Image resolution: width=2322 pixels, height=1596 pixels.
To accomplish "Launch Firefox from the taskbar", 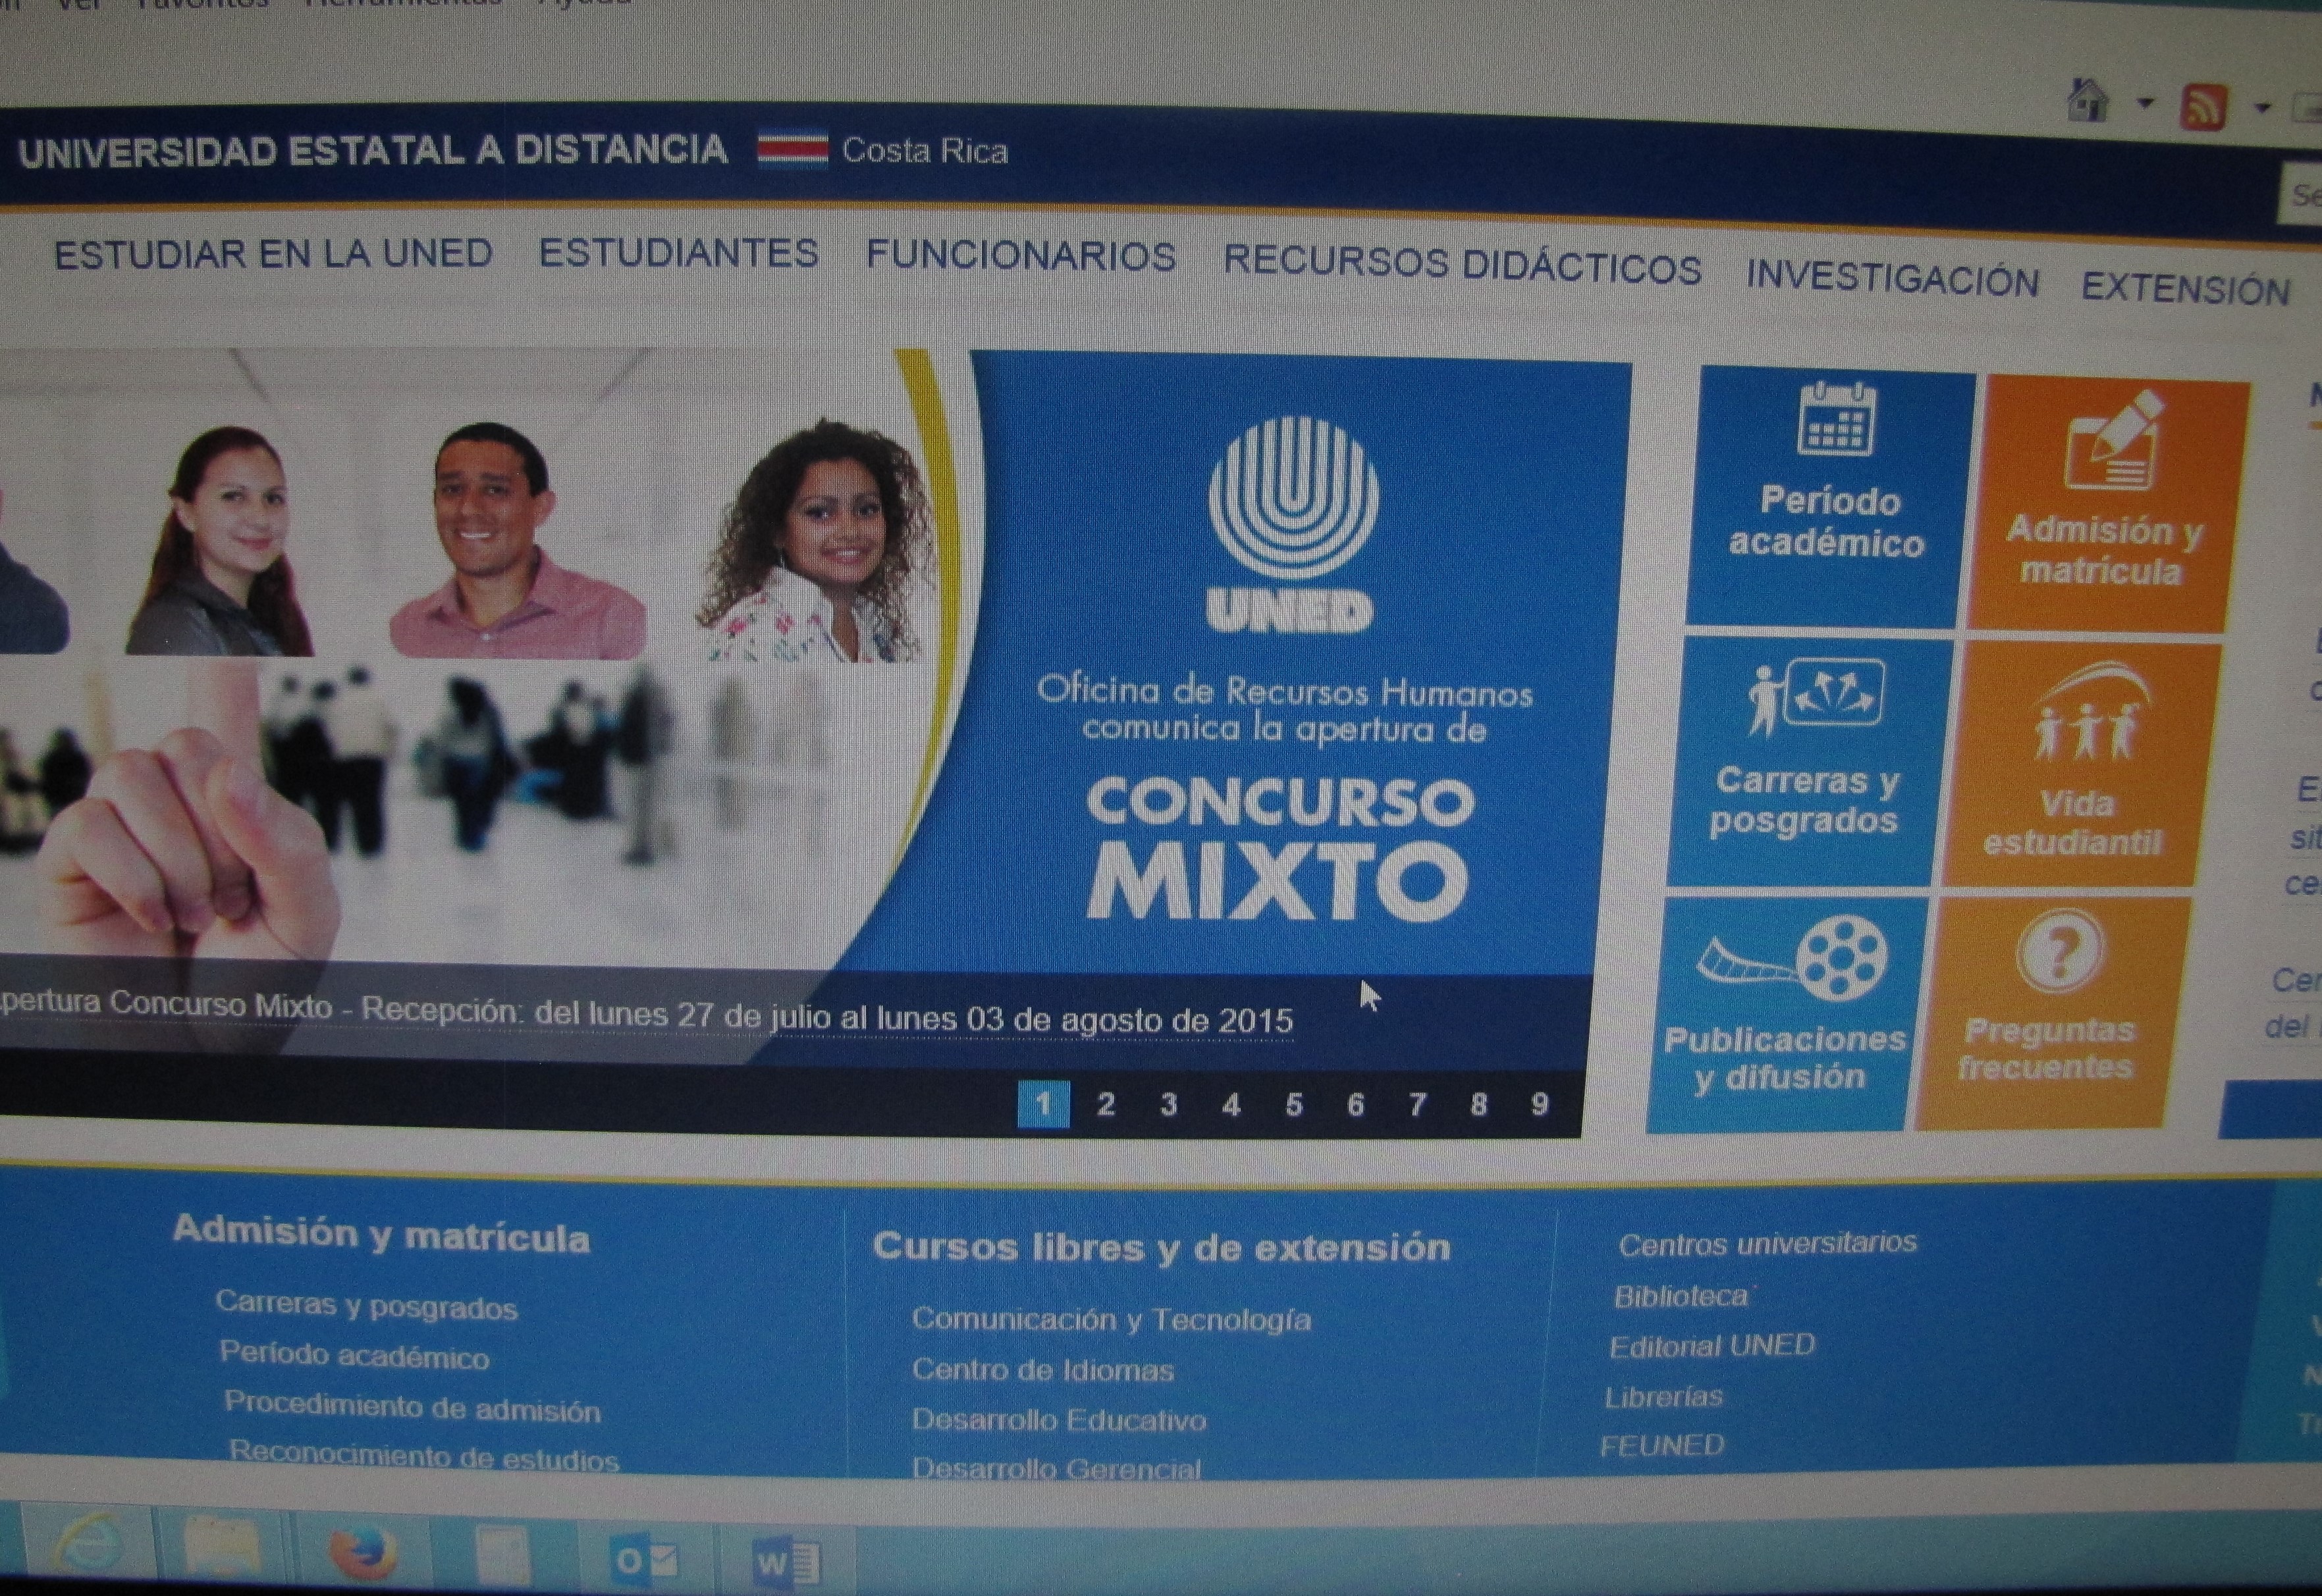I will (362, 1553).
